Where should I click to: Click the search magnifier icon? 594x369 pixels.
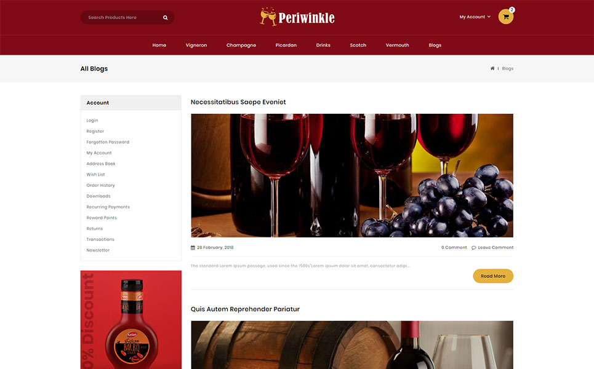pos(165,17)
